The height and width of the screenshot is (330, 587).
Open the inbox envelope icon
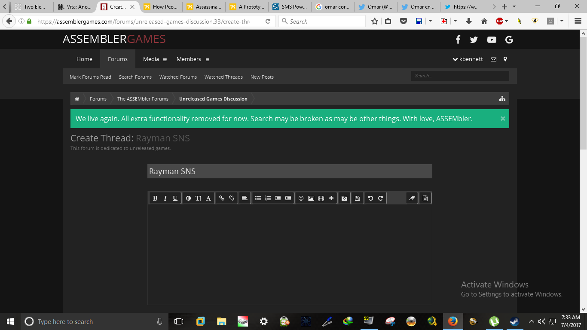click(493, 59)
